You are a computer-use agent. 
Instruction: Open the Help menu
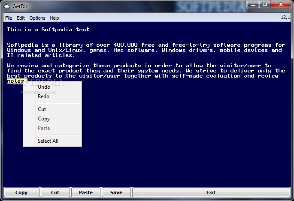(x=55, y=18)
